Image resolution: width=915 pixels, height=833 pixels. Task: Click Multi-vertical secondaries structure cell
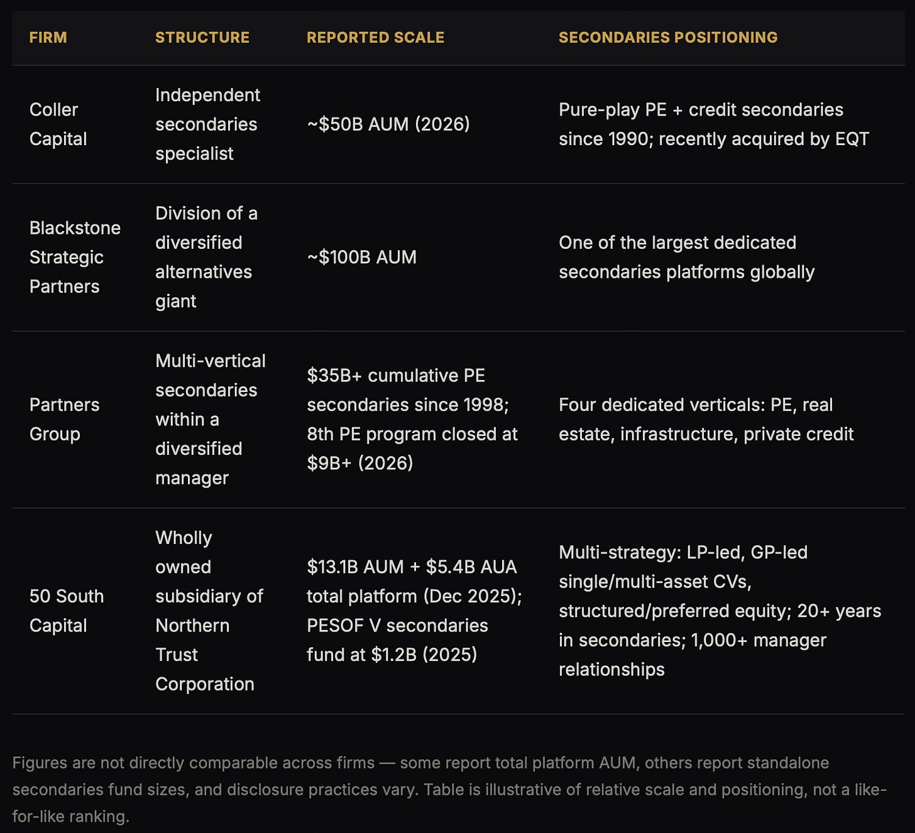(211, 419)
